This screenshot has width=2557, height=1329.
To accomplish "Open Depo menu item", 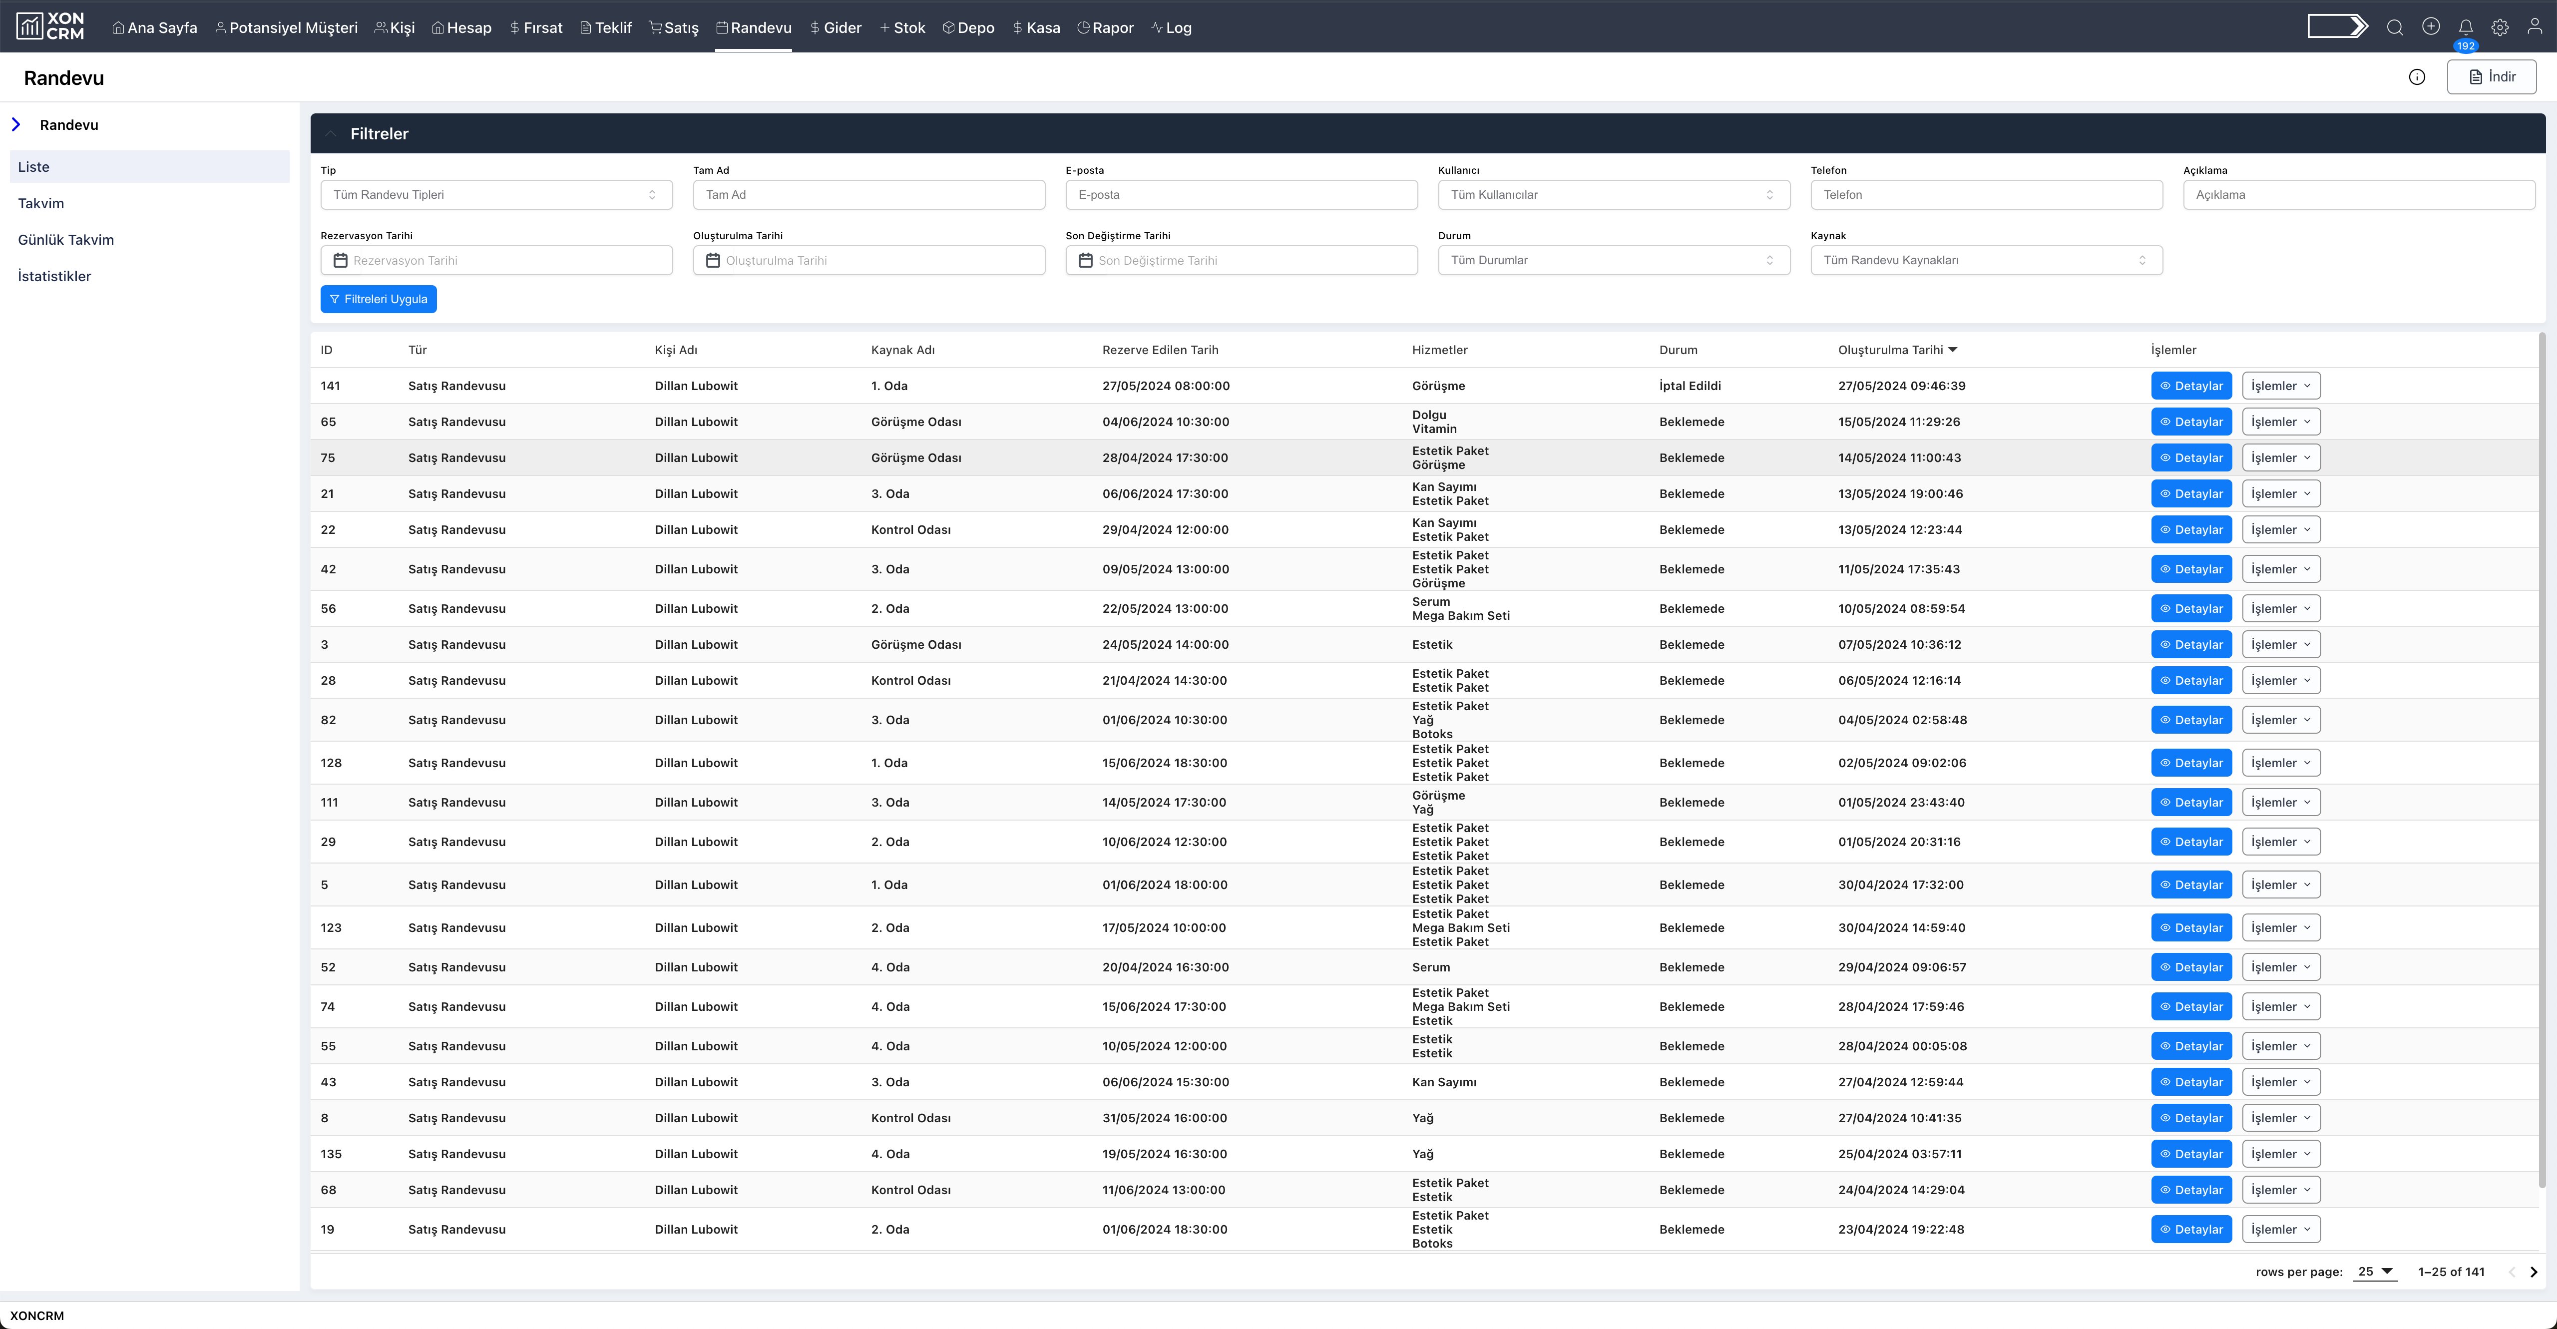I will [968, 28].
